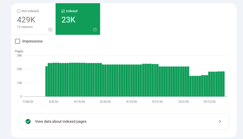Click the Pages axis title

coord(19,51)
